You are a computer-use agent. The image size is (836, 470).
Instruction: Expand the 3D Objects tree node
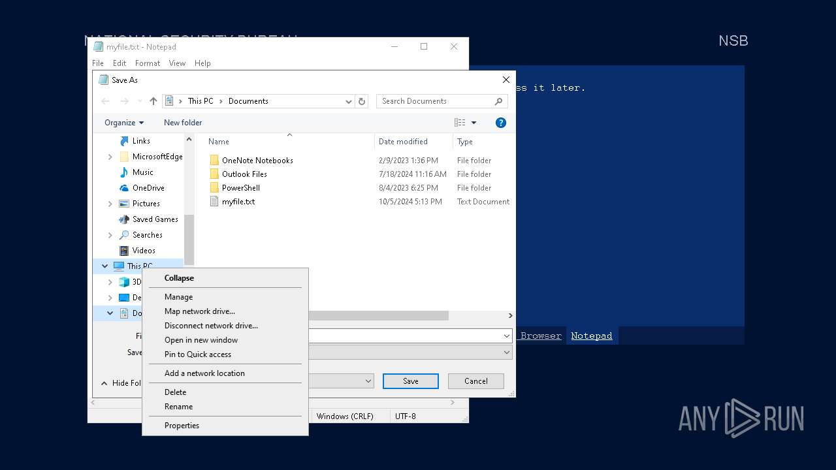click(110, 282)
